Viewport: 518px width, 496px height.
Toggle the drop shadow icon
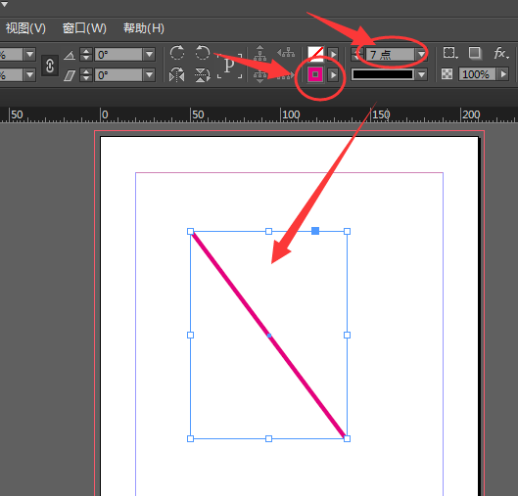pyautogui.click(x=475, y=53)
